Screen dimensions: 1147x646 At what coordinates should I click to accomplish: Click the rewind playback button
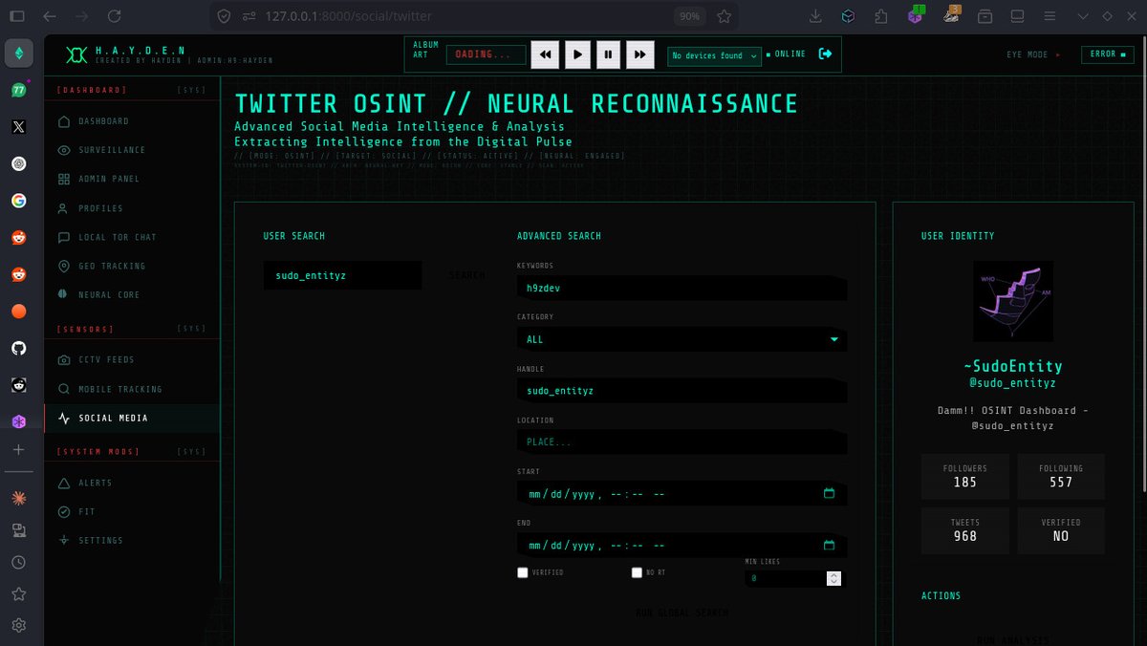coord(545,55)
